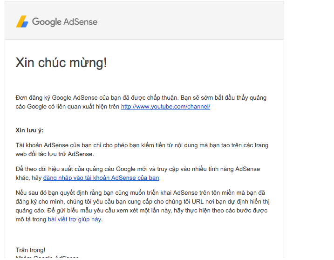Click the "Trân trọng!" closing text
This screenshot has width=334, height=260.
tap(30, 250)
